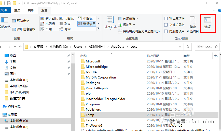Click the Back navigation arrow
221x131 pixels.
coord(2,47)
